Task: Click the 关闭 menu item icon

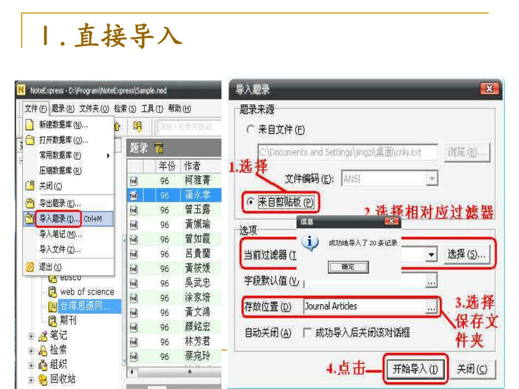Action: click(30, 186)
